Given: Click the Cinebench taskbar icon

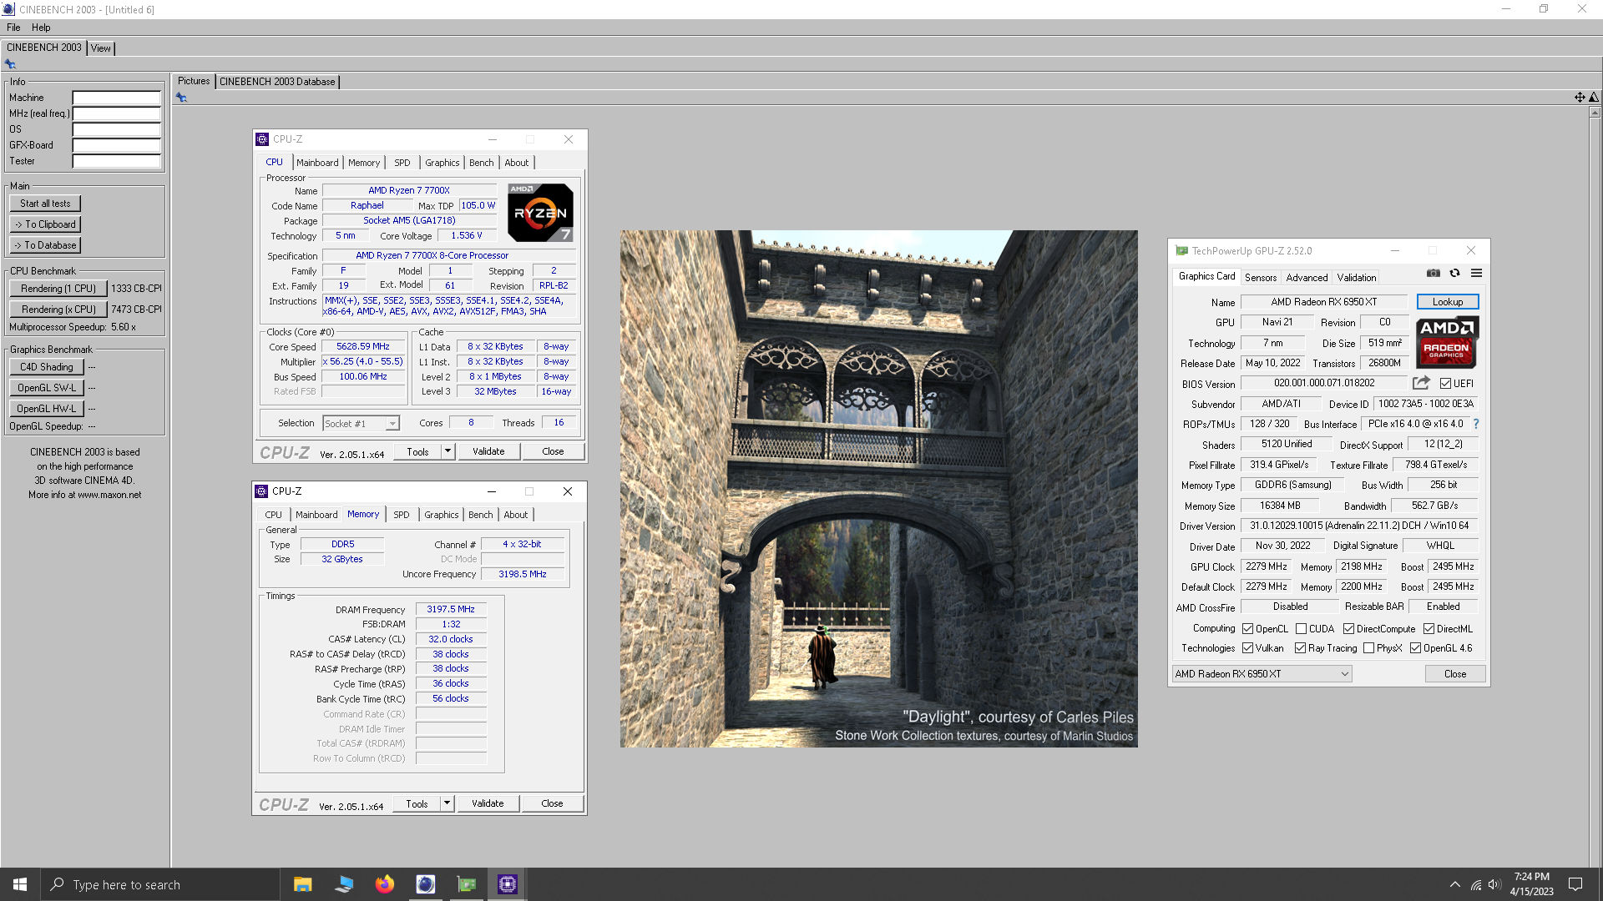Looking at the screenshot, I should [425, 884].
